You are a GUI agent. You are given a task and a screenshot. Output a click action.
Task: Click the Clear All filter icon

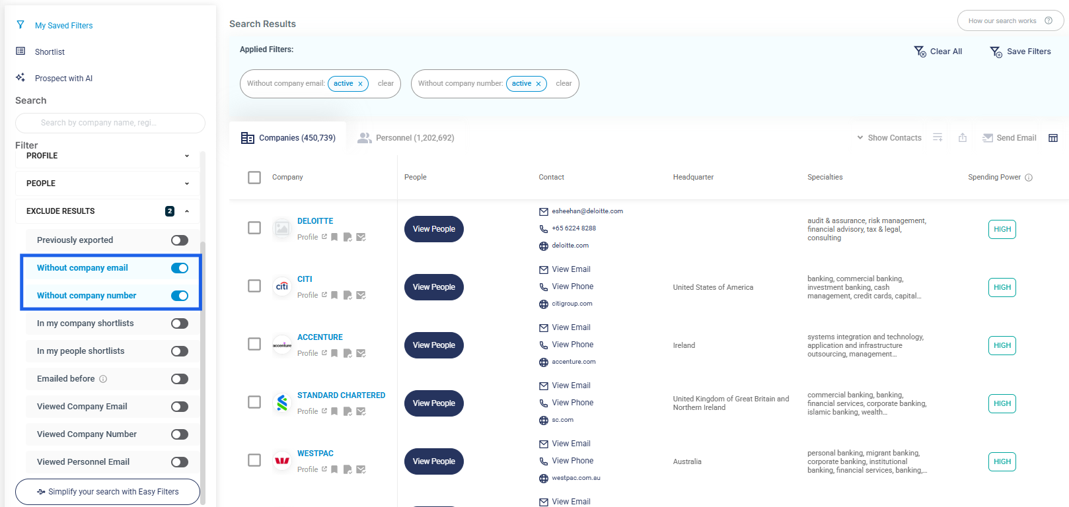pyautogui.click(x=920, y=51)
